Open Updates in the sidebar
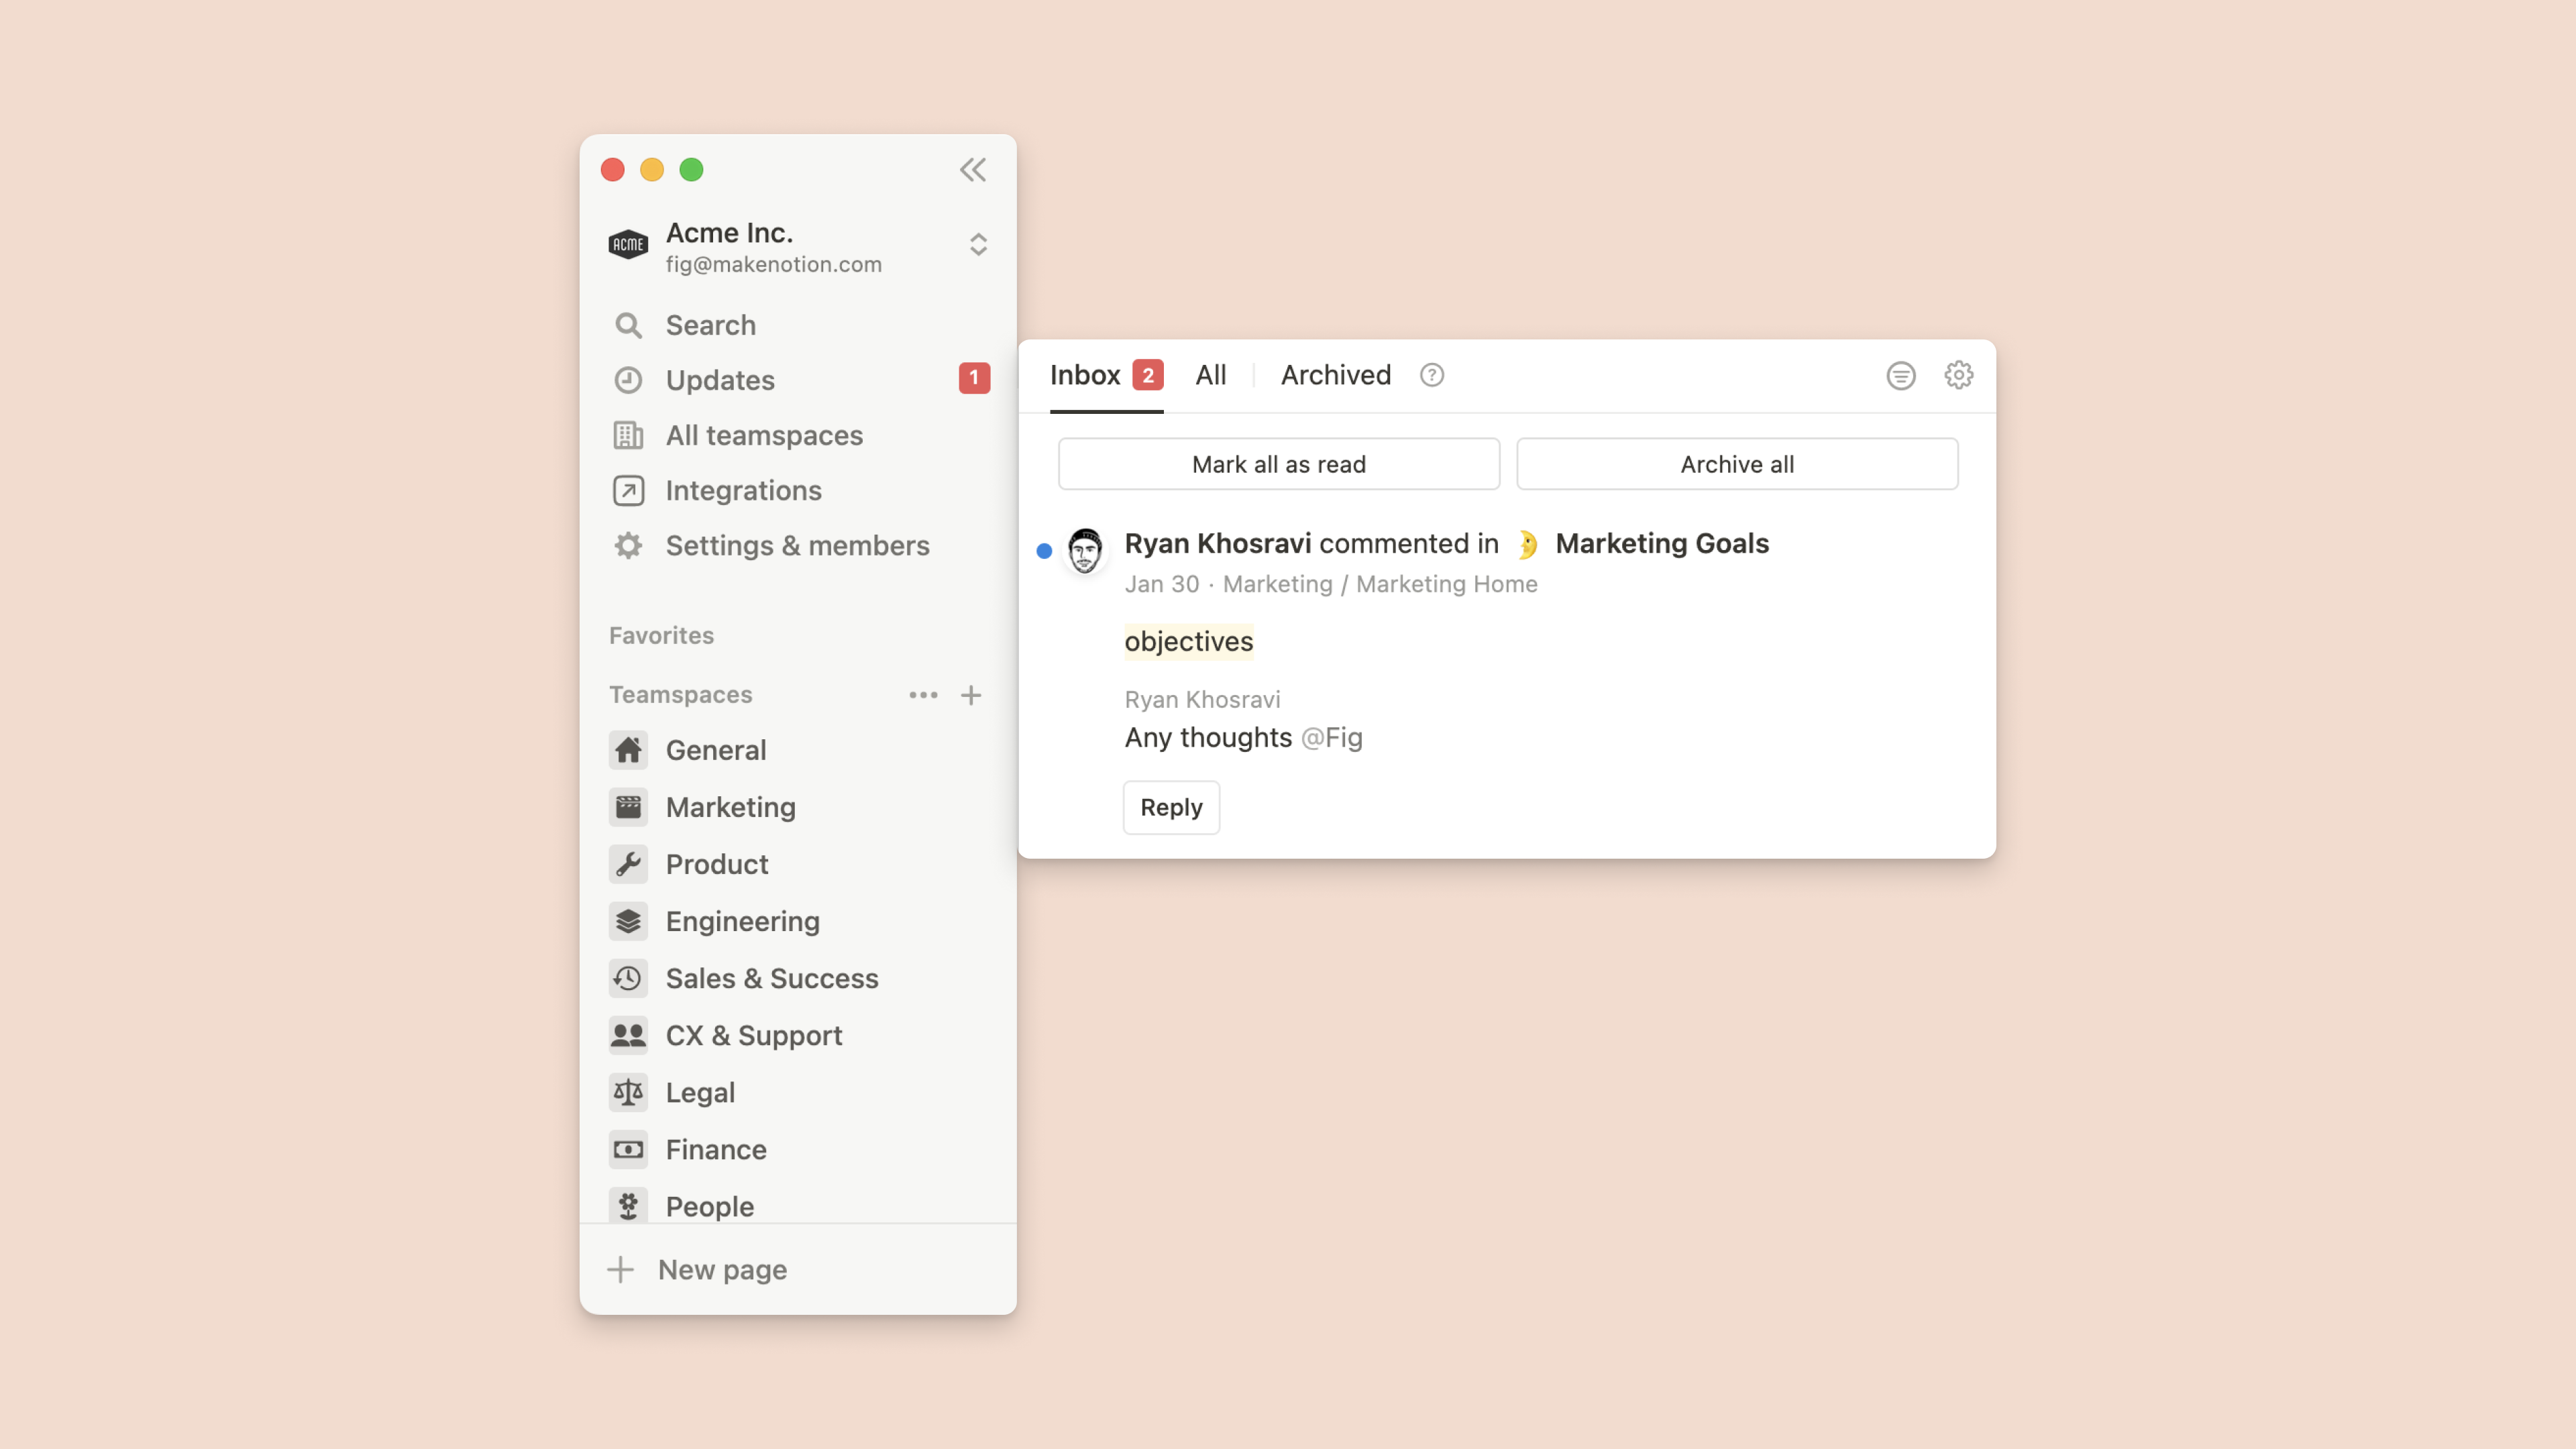The height and width of the screenshot is (1449, 2576). (x=720, y=378)
